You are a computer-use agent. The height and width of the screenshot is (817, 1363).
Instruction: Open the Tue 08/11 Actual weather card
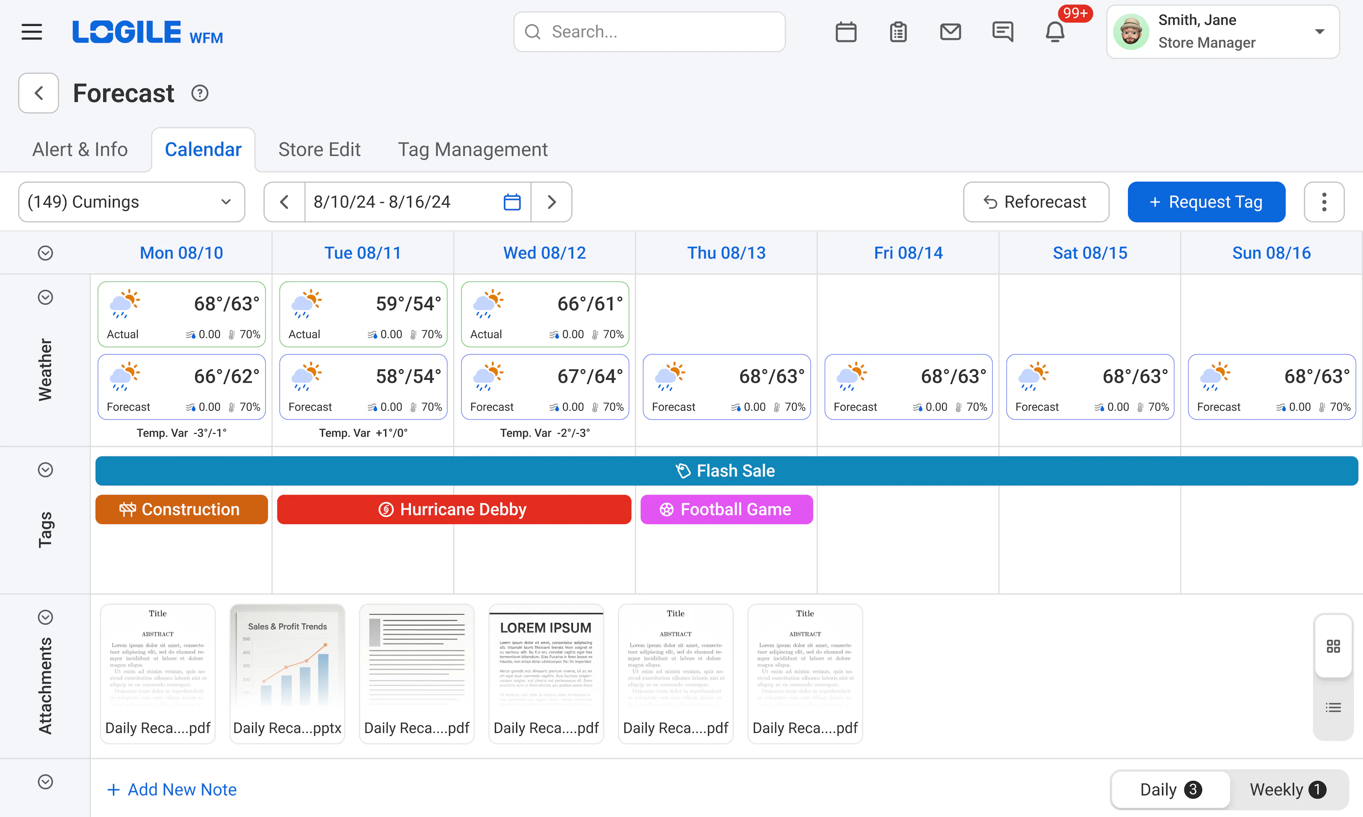point(363,315)
